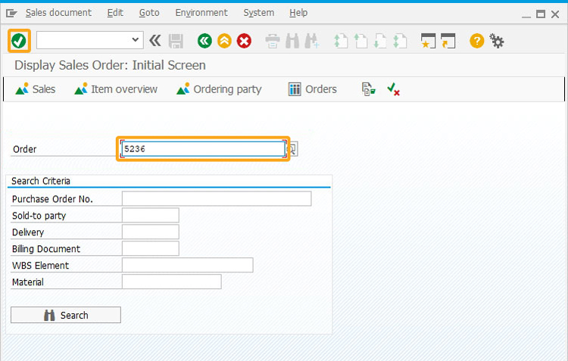The image size is (568, 361).
Task: Click the red Cancel icon
Action: (x=244, y=41)
